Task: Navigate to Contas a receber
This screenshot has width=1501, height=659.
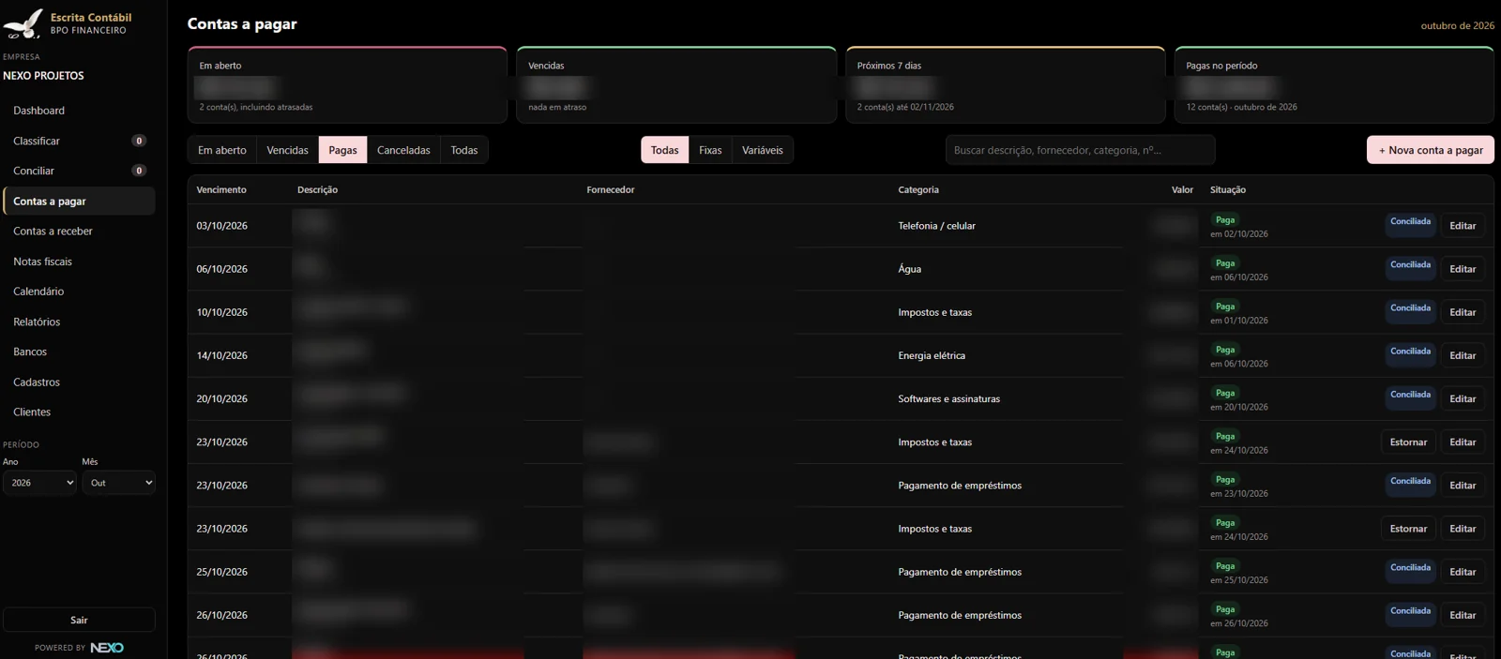Action: (x=79, y=231)
